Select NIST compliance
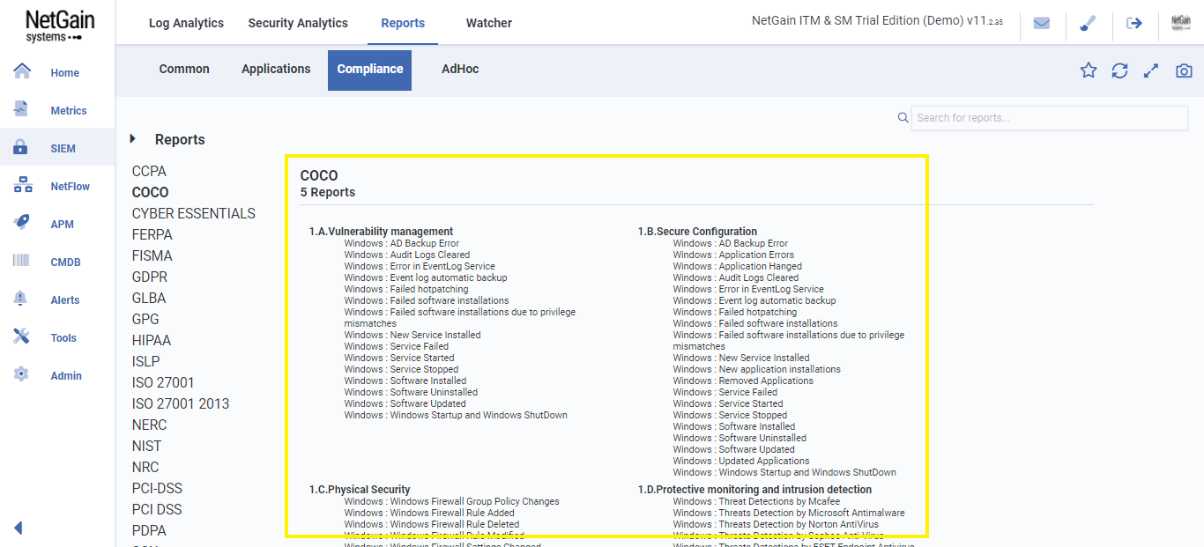1204x547 pixels. [147, 446]
